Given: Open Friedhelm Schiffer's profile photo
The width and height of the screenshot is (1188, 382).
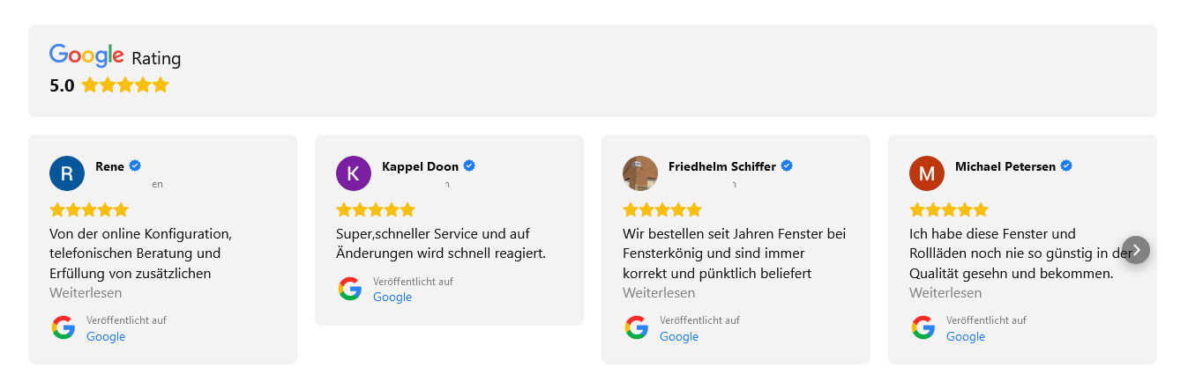Looking at the screenshot, I should 640,173.
